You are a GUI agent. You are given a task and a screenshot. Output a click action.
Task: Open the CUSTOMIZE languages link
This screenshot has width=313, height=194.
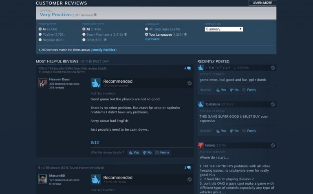152,39
